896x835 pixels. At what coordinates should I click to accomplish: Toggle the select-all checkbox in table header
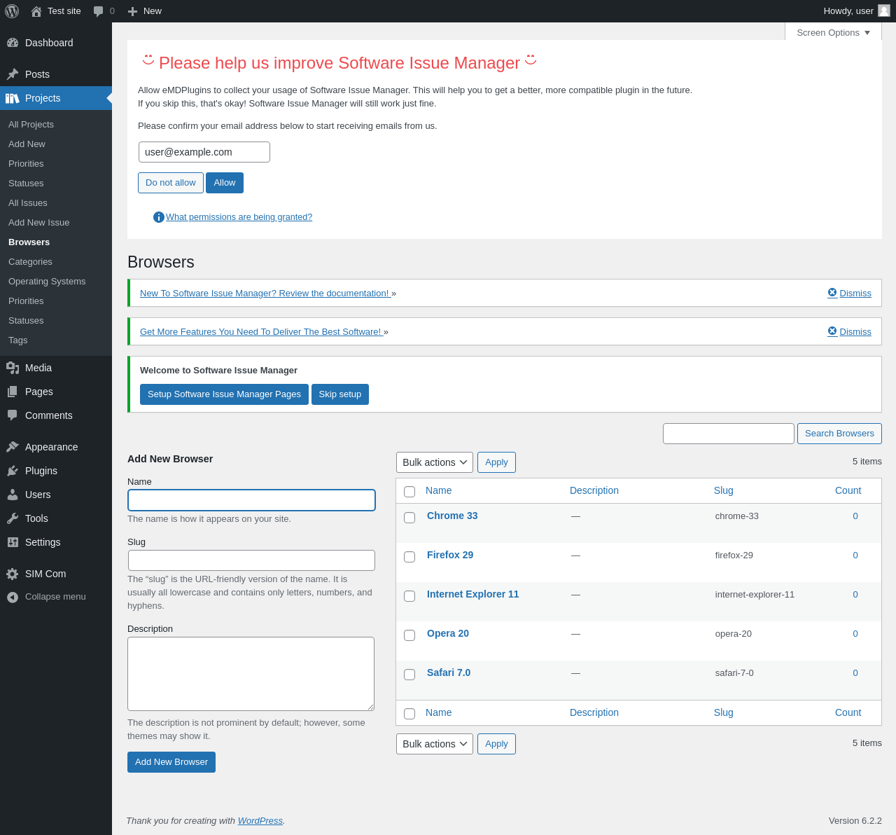[x=409, y=492]
